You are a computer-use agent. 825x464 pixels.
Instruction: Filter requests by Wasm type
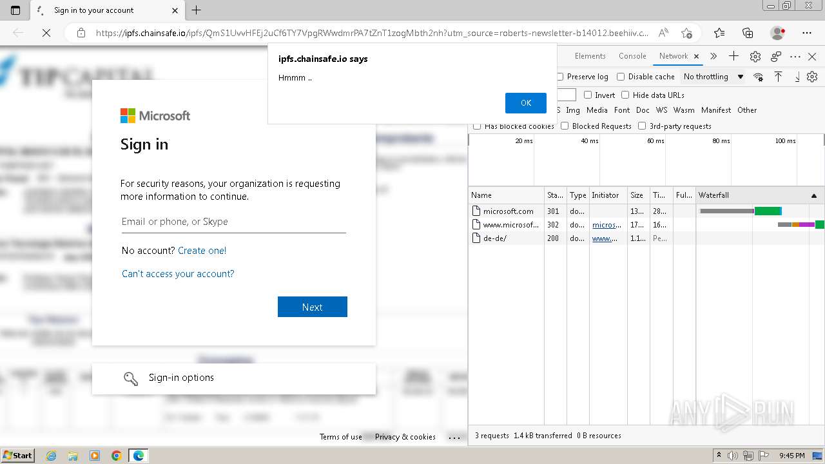(x=684, y=110)
